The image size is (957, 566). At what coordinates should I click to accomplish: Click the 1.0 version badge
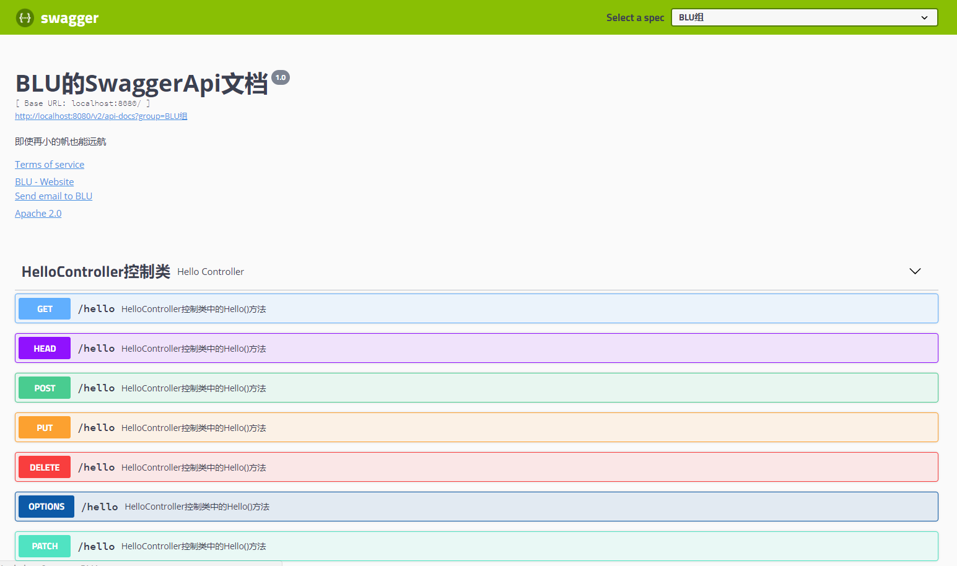tap(281, 77)
